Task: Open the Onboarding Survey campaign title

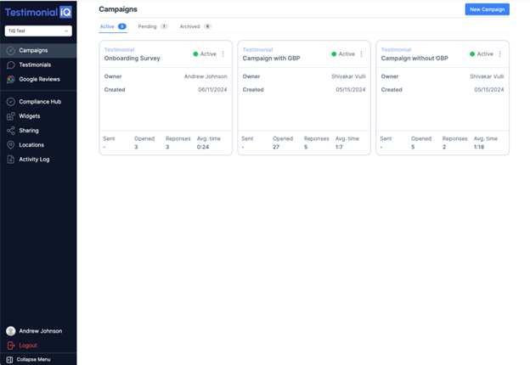Action: (x=132, y=59)
